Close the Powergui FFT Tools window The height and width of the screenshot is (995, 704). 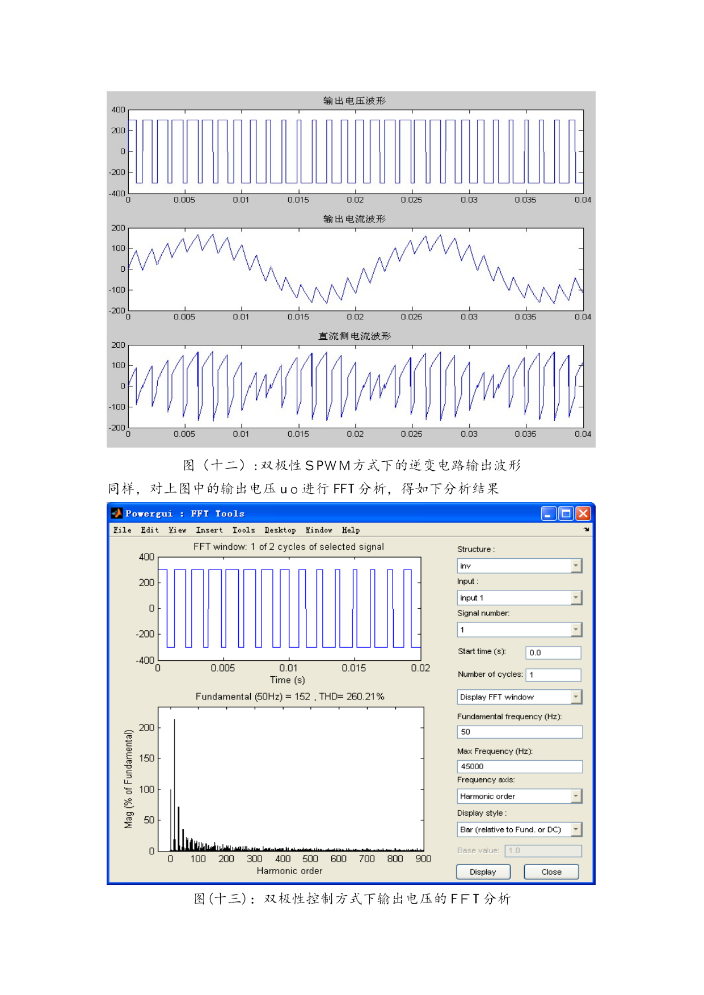[583, 513]
